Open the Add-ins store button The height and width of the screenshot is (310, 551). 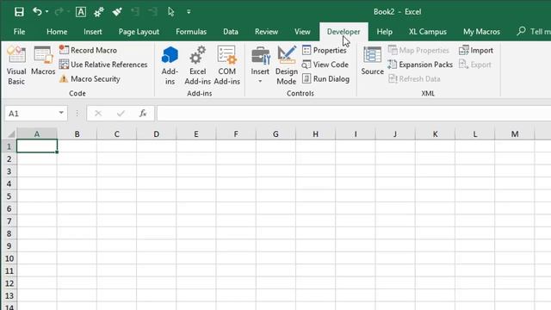(x=170, y=65)
